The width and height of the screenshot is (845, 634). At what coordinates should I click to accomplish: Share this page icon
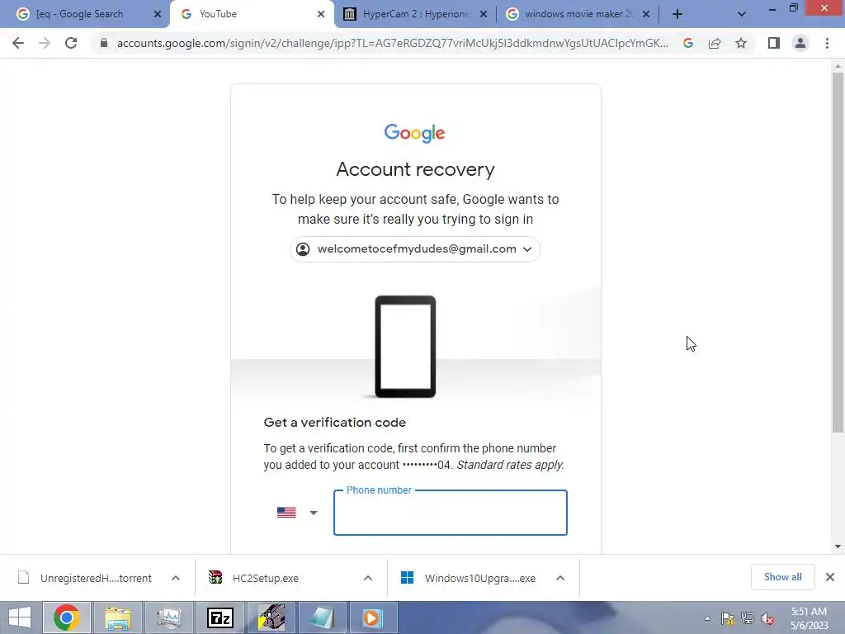click(715, 43)
